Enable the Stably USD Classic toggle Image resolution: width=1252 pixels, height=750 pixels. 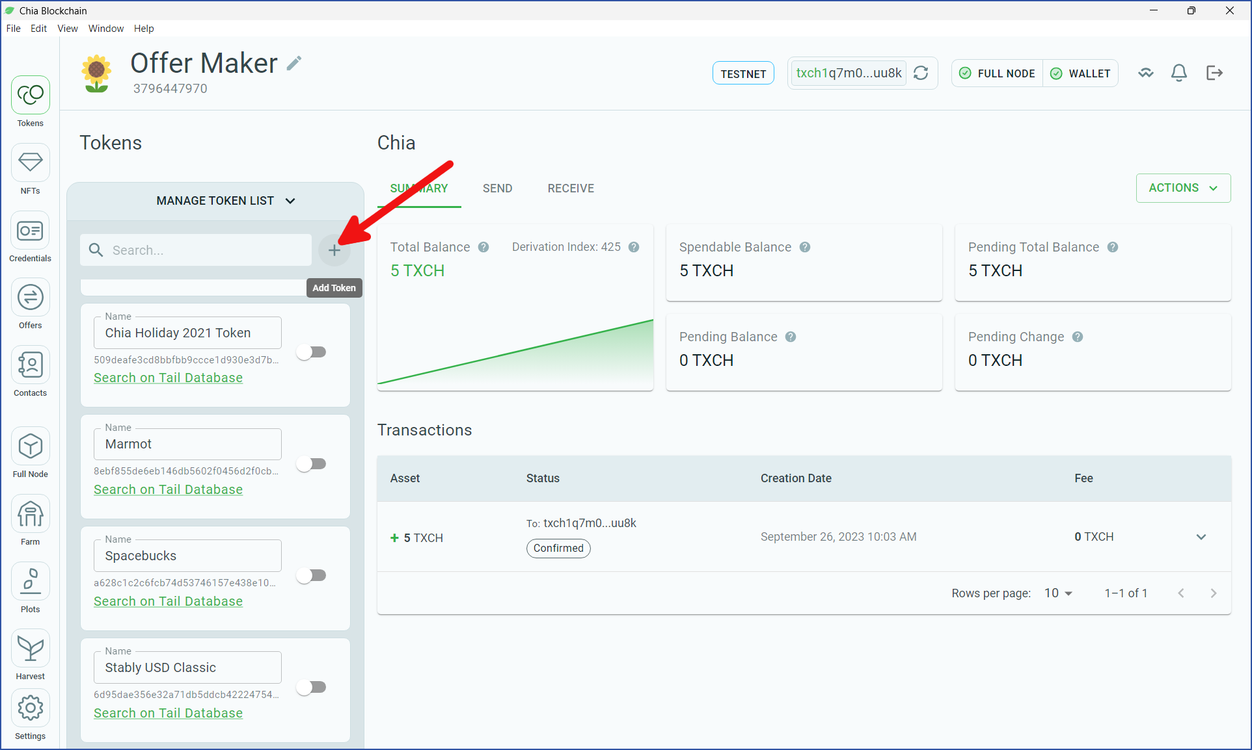coord(311,688)
